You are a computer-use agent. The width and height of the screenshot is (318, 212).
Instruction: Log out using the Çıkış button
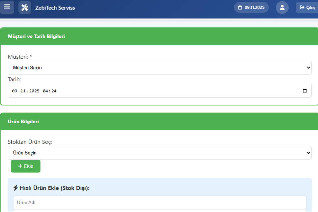[x=307, y=7]
